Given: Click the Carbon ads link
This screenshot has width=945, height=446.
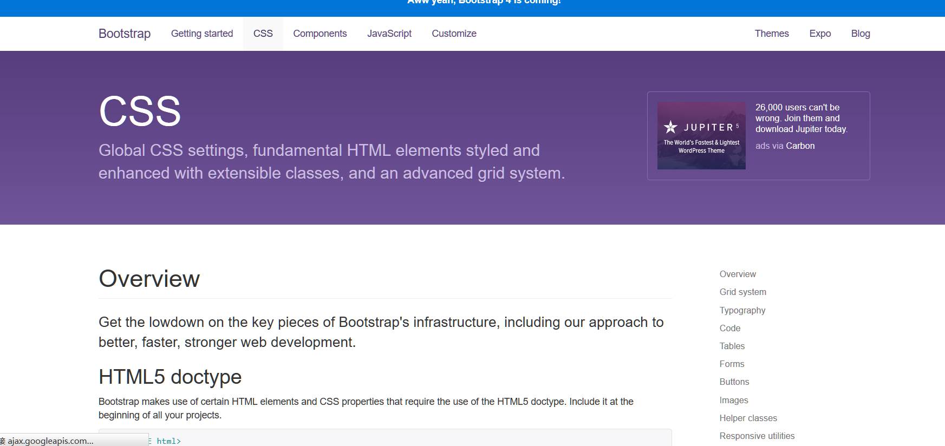Looking at the screenshot, I should click(800, 146).
